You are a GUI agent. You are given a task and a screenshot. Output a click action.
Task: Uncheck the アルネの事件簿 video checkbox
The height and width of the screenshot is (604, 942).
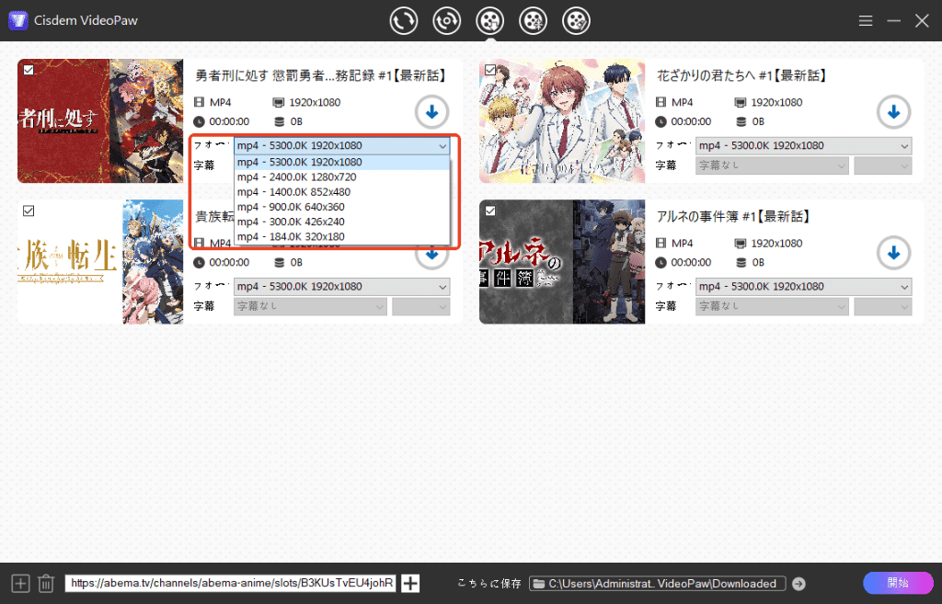click(x=490, y=211)
